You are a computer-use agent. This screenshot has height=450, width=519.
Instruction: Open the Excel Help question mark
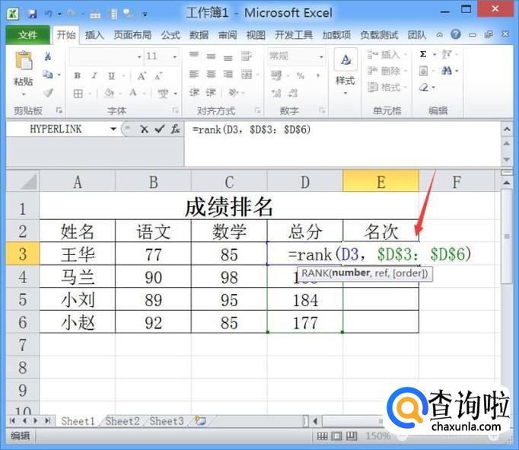[x=456, y=34]
